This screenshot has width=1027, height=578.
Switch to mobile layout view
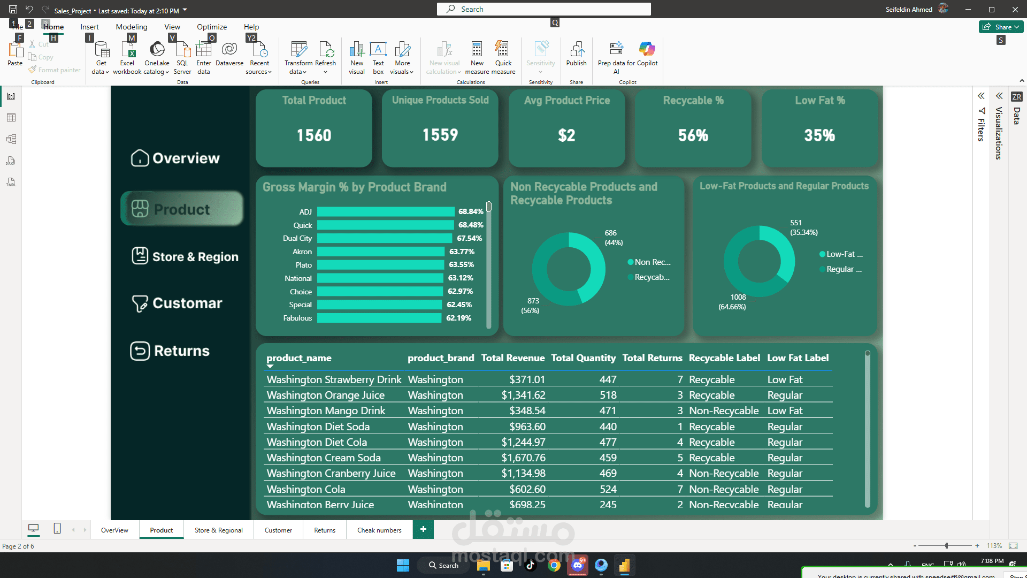click(x=57, y=529)
